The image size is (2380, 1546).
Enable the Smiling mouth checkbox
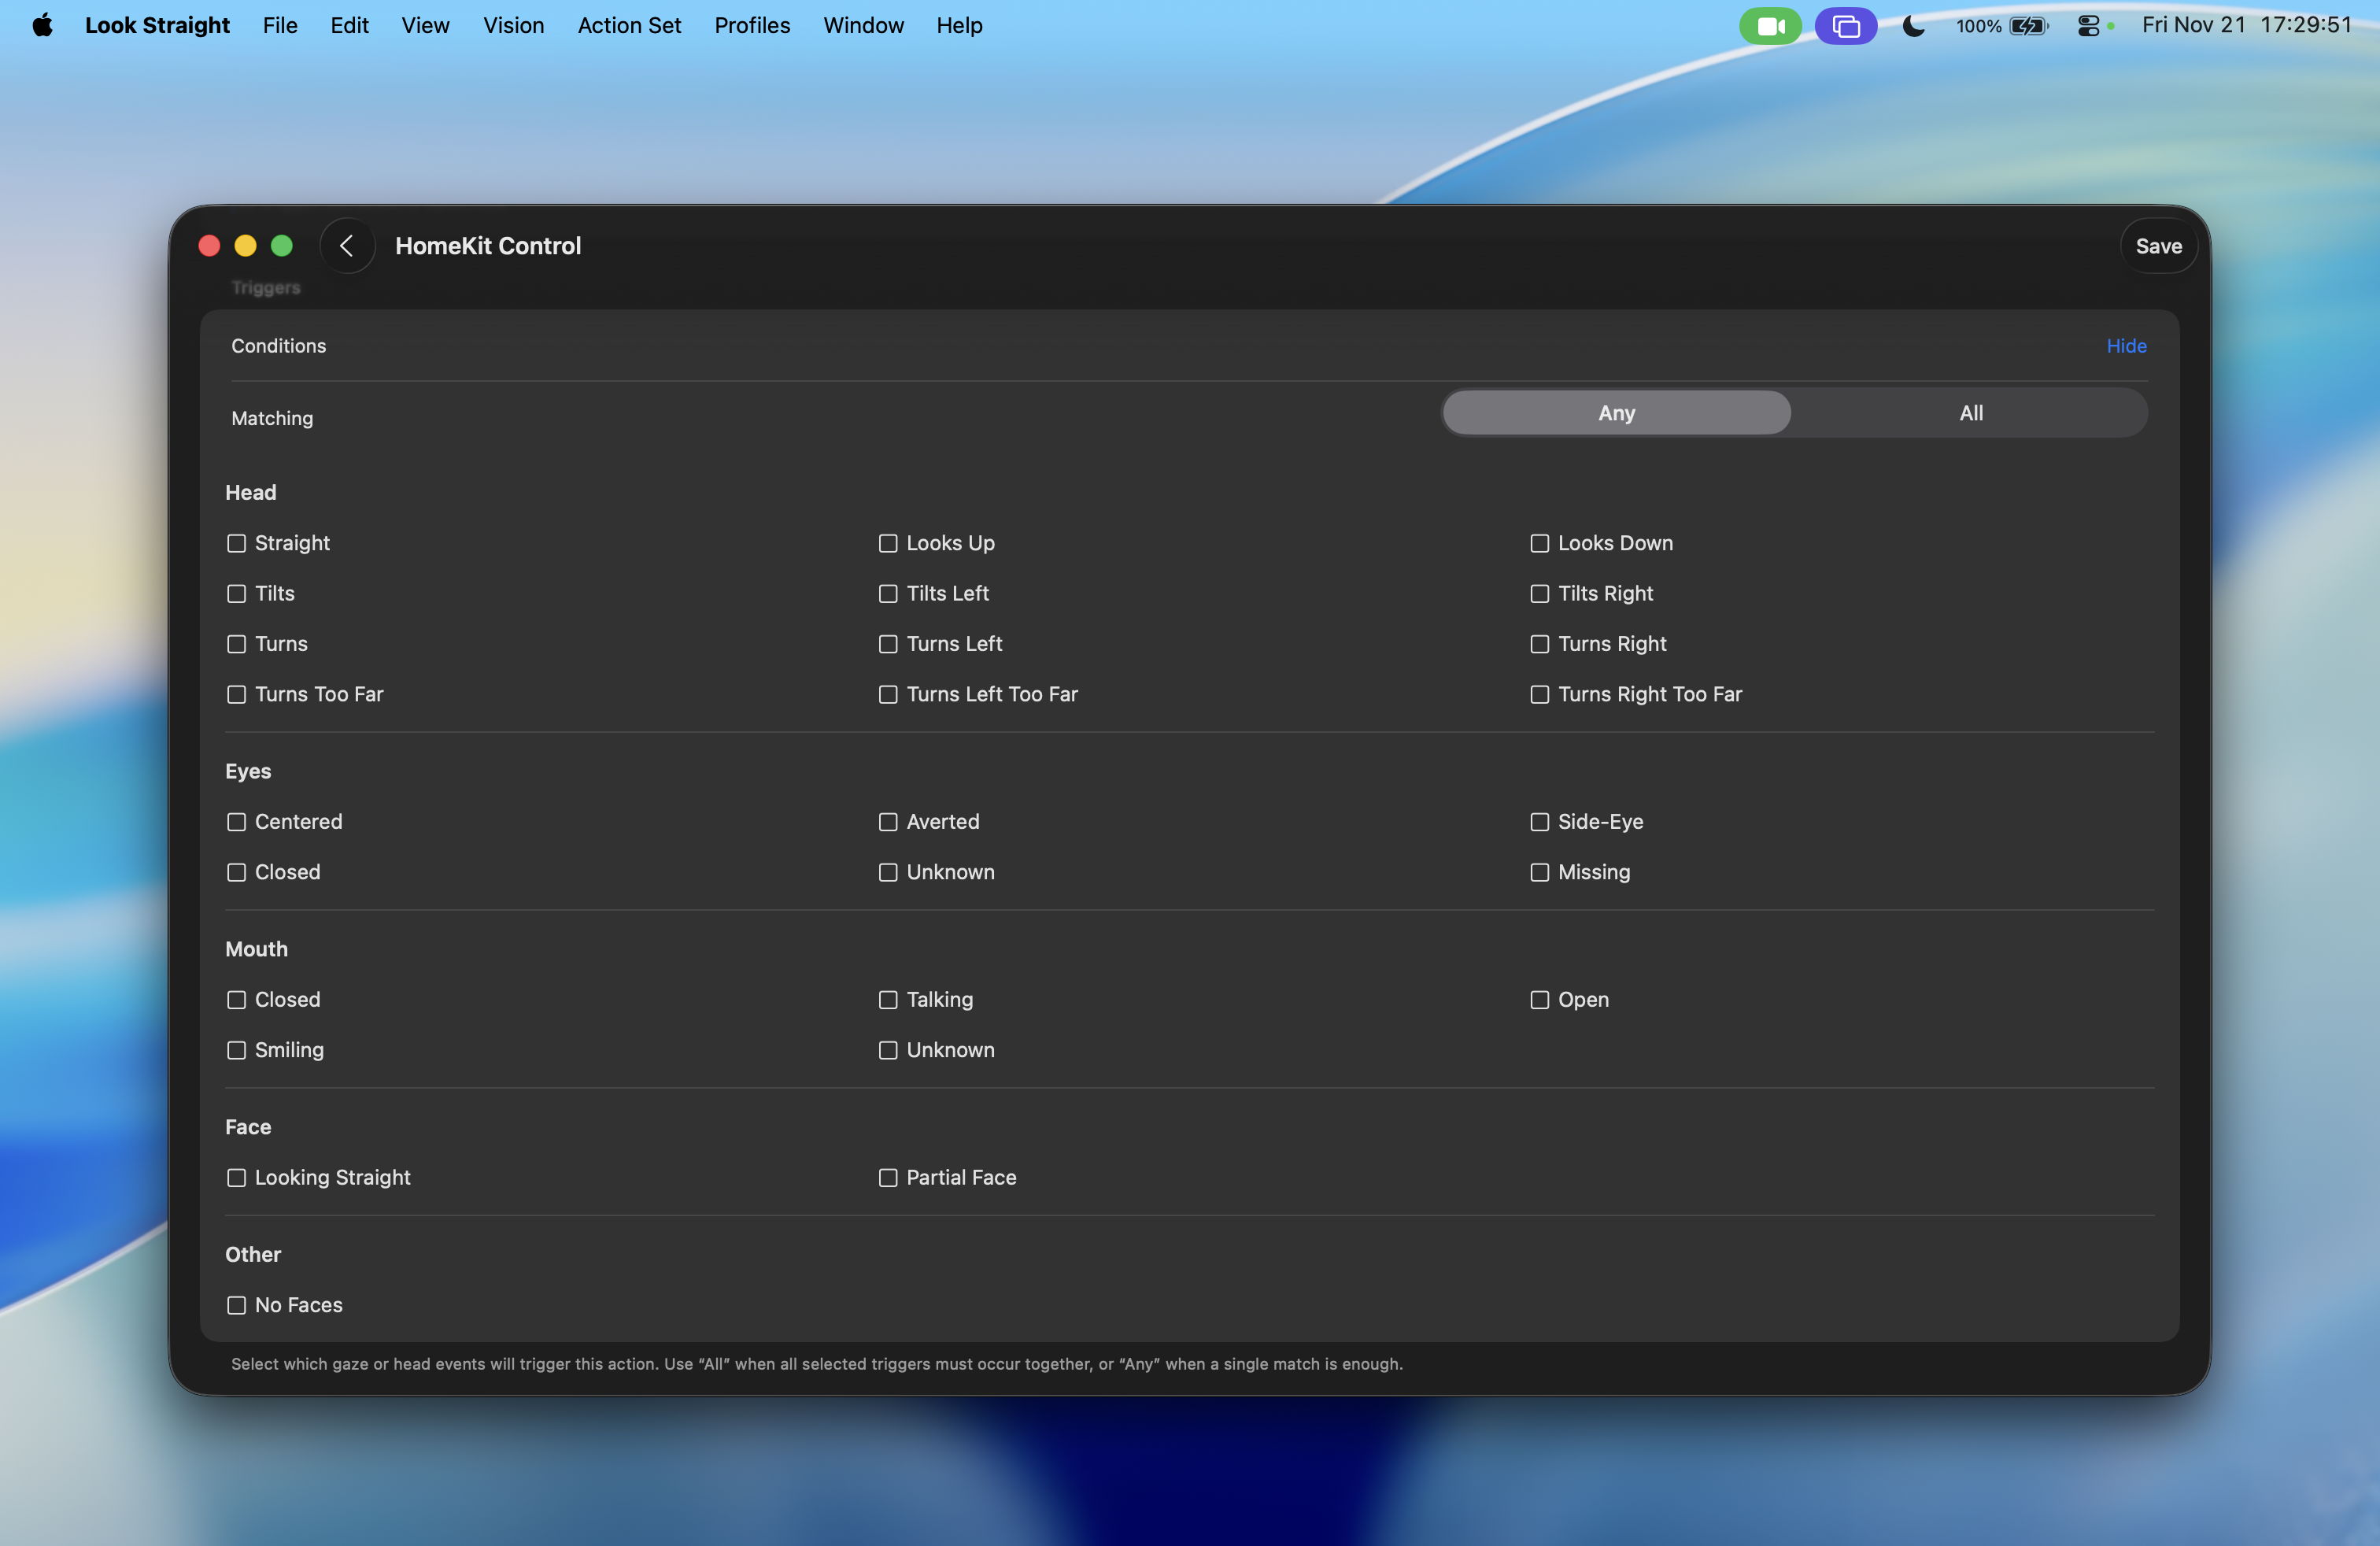point(236,1050)
